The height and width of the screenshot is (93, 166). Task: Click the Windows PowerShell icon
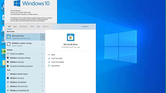pyautogui.click(x=8, y=82)
